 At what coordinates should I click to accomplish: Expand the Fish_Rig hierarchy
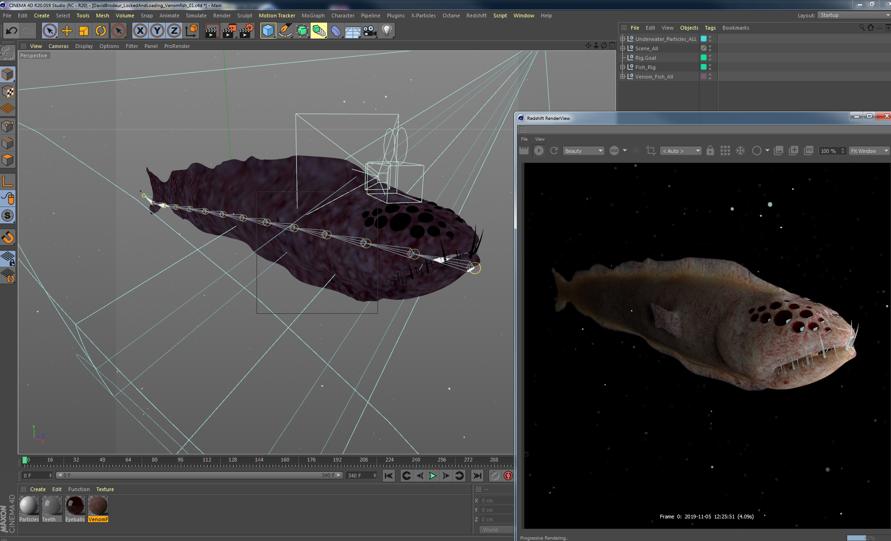[x=622, y=67]
